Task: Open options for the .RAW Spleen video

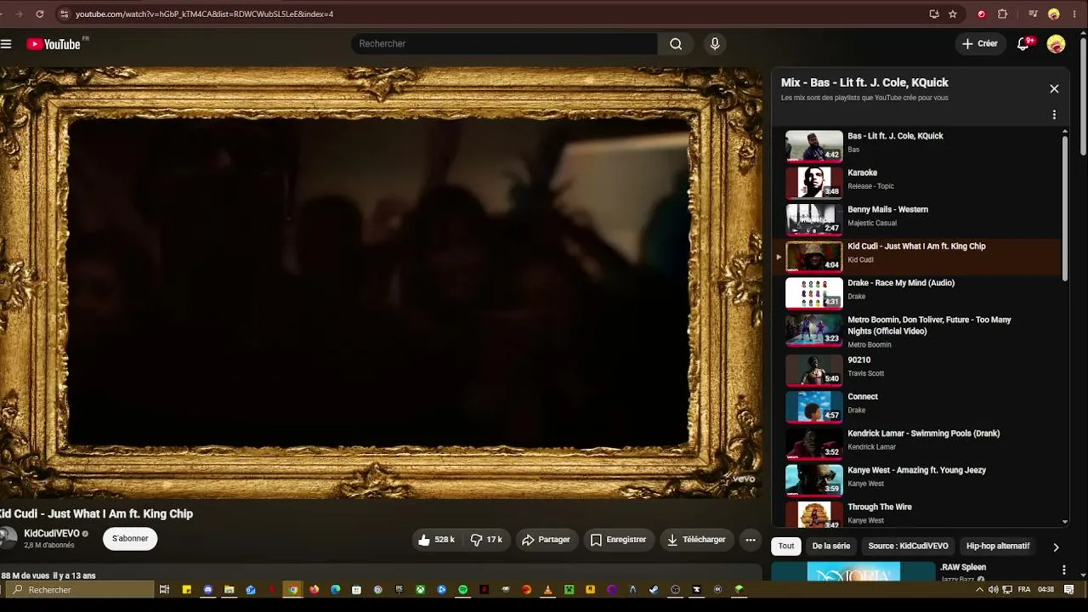Action: [1063, 569]
